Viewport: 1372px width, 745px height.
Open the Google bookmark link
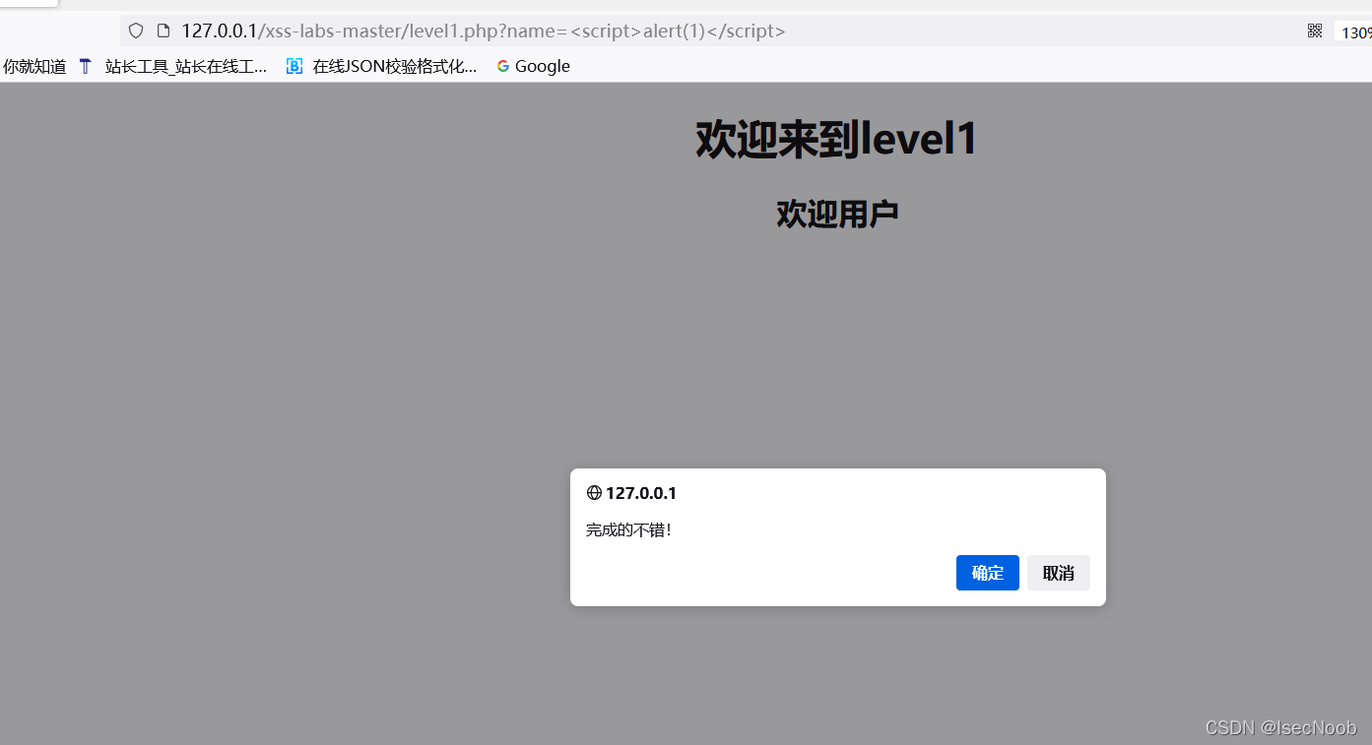(532, 66)
